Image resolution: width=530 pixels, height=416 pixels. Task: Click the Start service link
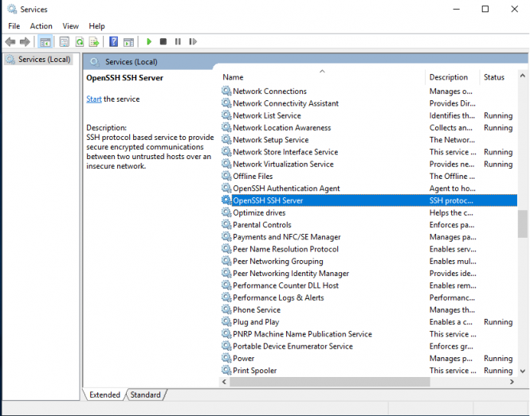93,99
